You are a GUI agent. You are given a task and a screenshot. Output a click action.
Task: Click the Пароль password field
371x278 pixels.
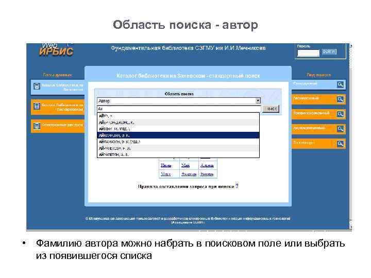(308, 53)
